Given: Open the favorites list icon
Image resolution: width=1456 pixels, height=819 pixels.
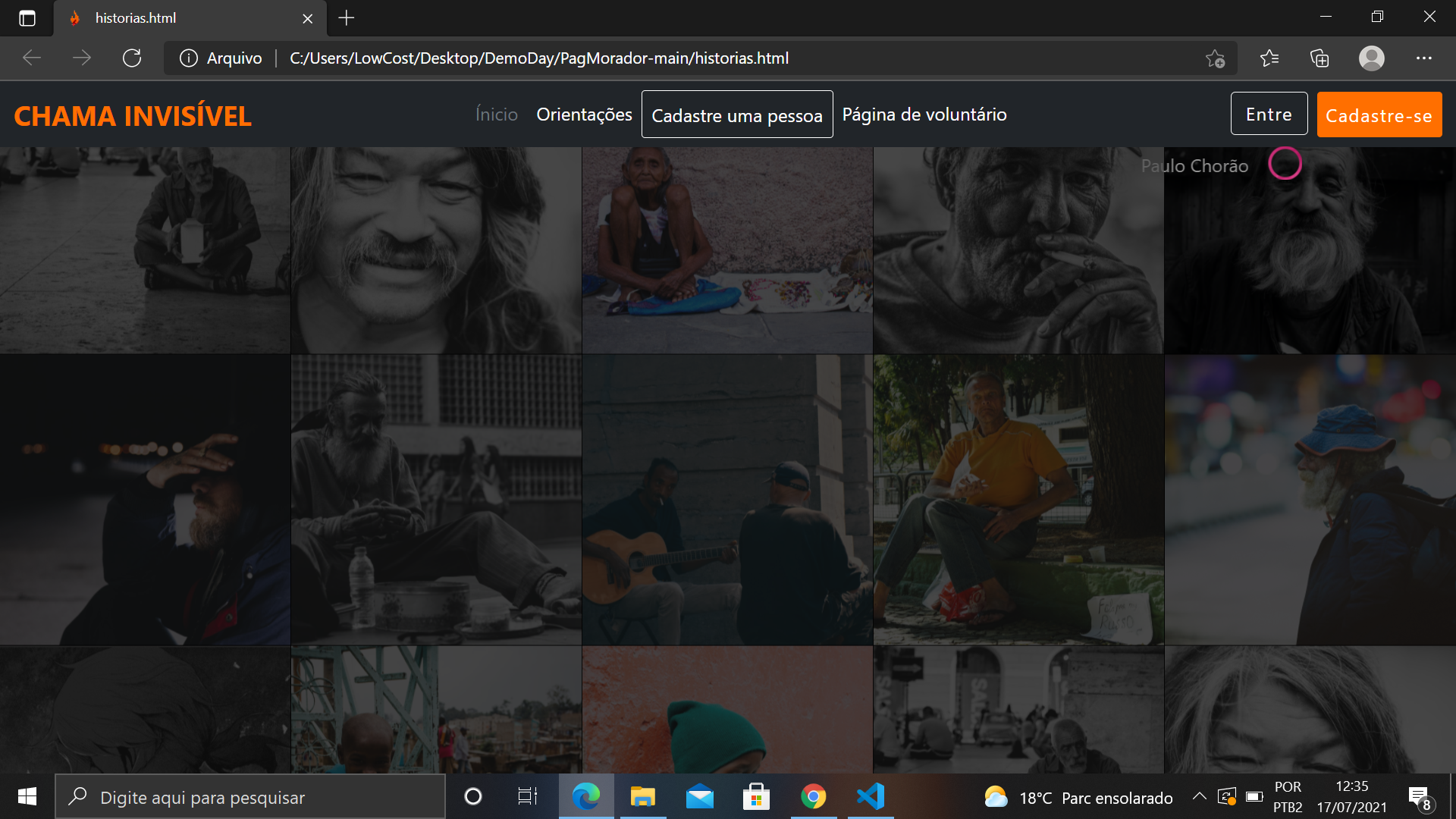Looking at the screenshot, I should coord(1269,58).
